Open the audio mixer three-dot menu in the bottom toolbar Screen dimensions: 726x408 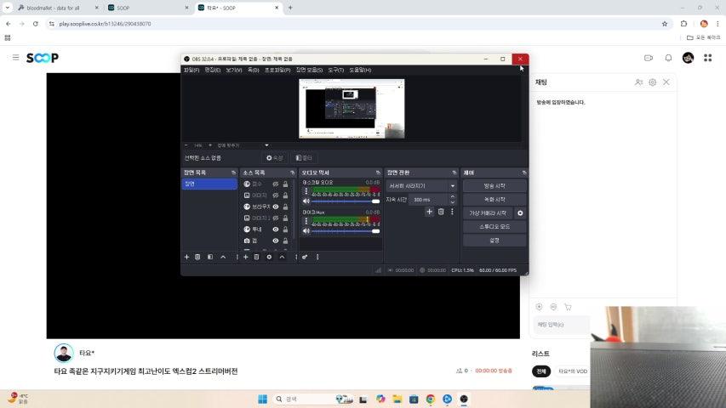click(317, 257)
